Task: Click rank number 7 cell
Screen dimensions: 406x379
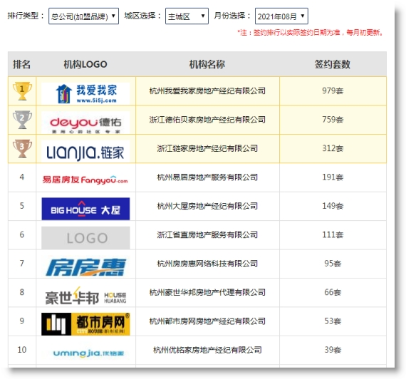Action: pos(22,264)
